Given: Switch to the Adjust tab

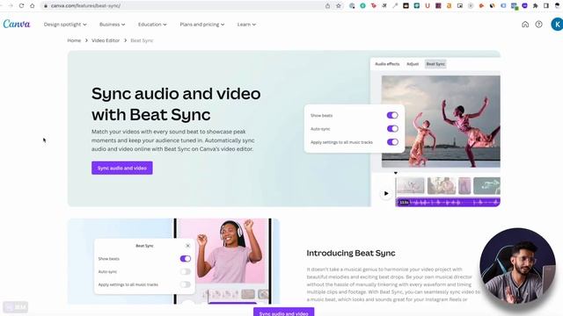Looking at the screenshot, I should [x=413, y=64].
